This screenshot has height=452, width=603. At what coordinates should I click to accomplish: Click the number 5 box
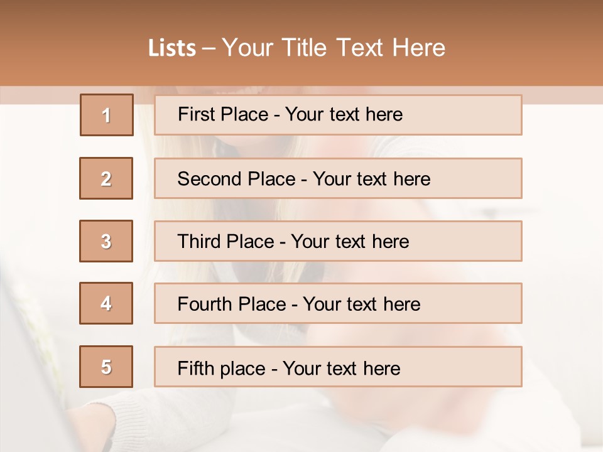tap(106, 367)
